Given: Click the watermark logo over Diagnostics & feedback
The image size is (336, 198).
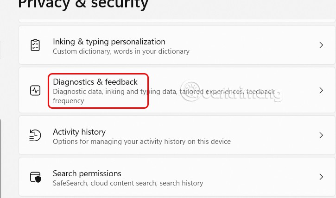Looking at the screenshot, I should click(x=188, y=91).
